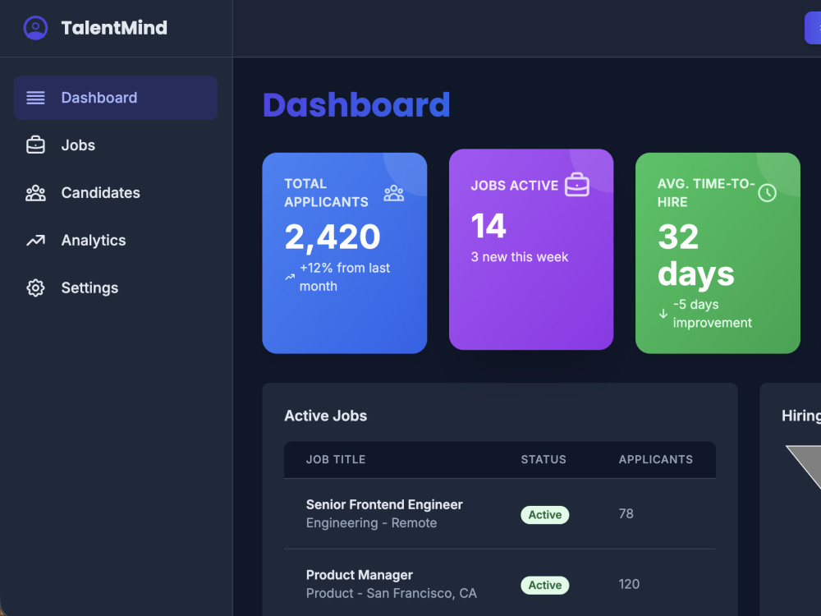Open the Product Manager job row
The height and width of the screenshot is (616, 821).
click(x=500, y=584)
